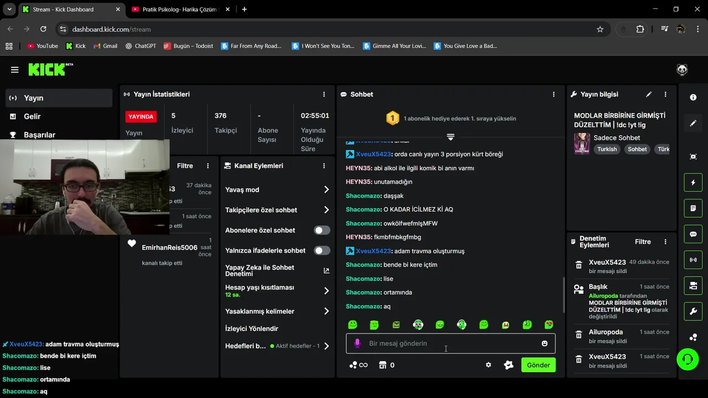Click the wrench icon in the right sidebar
The image size is (708, 398).
click(693, 311)
